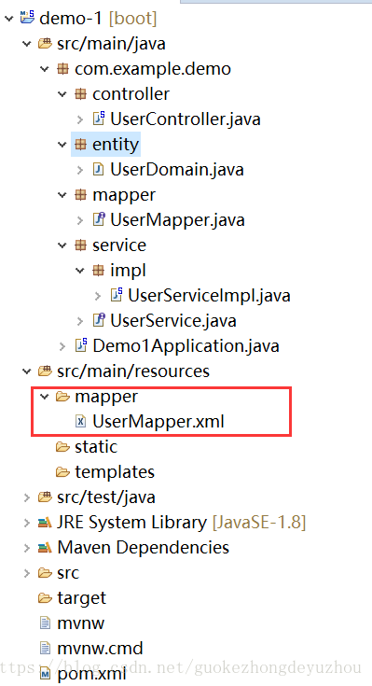This screenshot has width=372, height=686.
Task: Select the UserService.java label
Action: point(173,321)
